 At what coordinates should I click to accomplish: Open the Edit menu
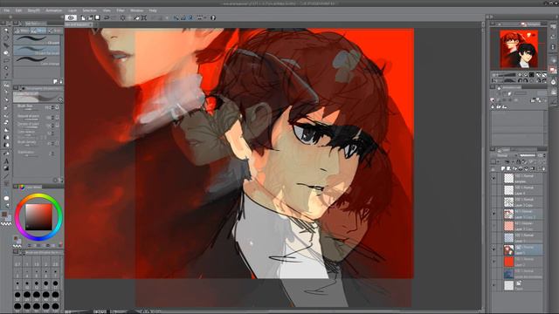[18, 10]
